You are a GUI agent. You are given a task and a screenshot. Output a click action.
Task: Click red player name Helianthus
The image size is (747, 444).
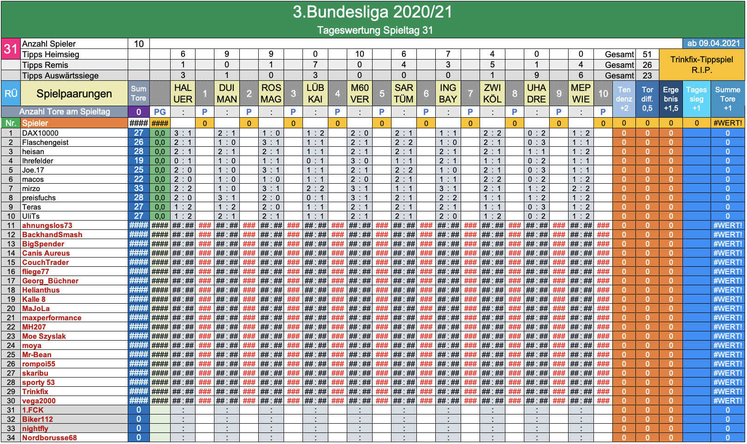[x=41, y=290]
